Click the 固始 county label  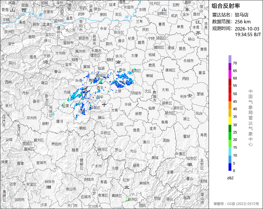point(166,140)
